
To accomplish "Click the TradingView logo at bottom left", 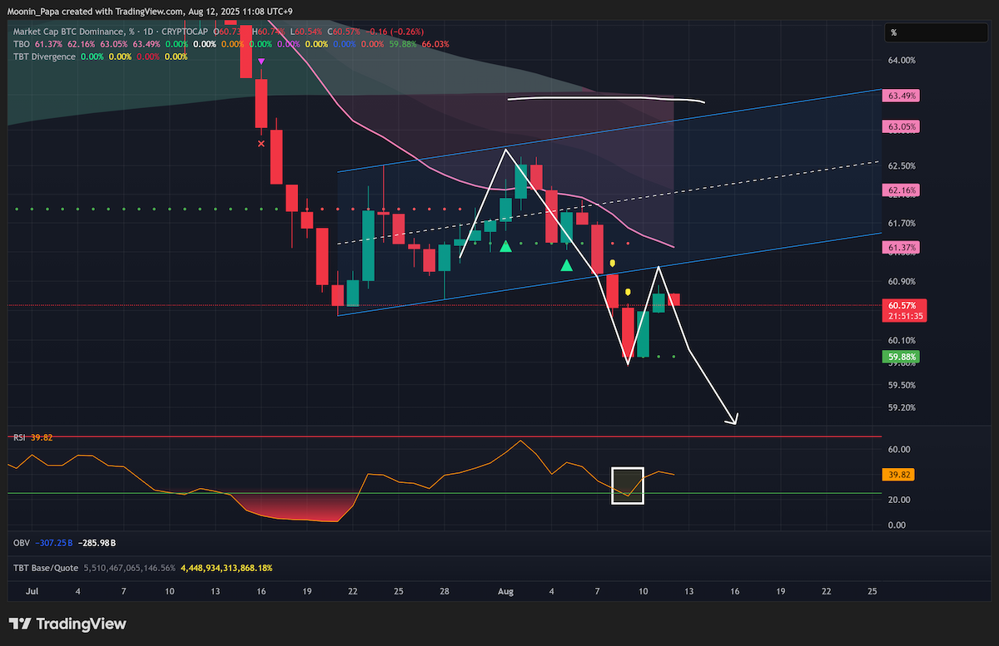I will [67, 624].
